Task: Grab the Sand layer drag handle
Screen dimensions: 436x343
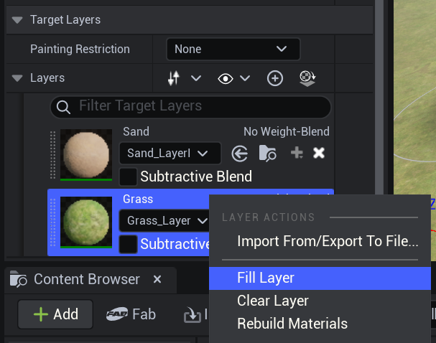Action: (x=52, y=155)
